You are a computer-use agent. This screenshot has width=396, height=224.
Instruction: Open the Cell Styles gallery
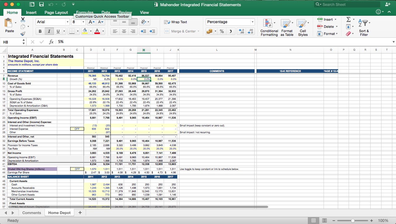303,27
